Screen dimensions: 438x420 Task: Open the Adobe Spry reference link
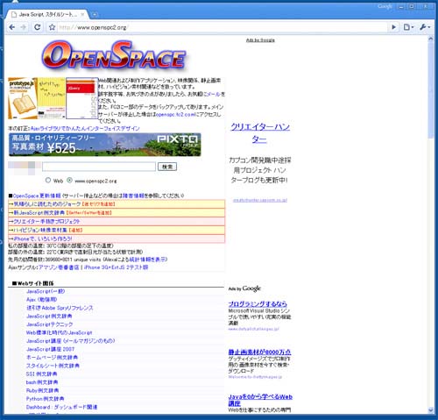click(60, 308)
